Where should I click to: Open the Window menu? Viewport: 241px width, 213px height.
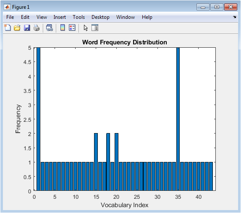coord(126,17)
